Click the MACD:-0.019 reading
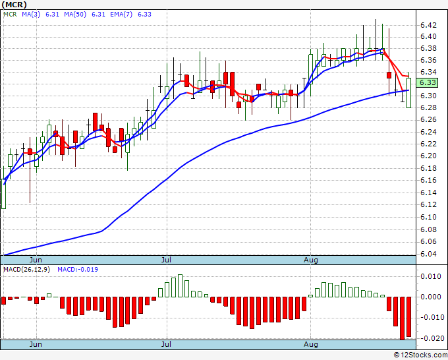Screen dimensions: 448x360 point(78,270)
